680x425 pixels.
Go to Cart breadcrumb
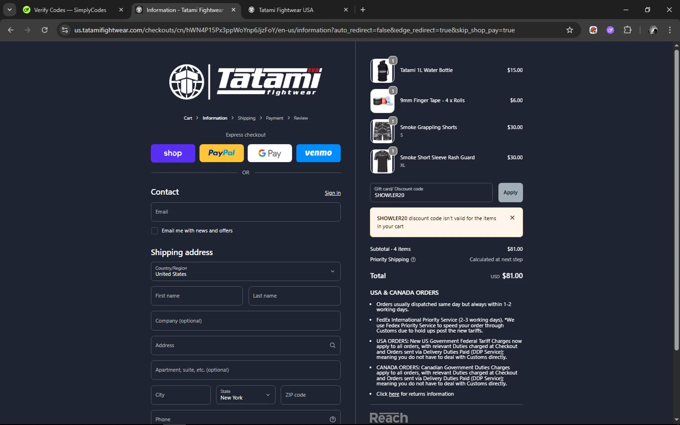pos(188,118)
